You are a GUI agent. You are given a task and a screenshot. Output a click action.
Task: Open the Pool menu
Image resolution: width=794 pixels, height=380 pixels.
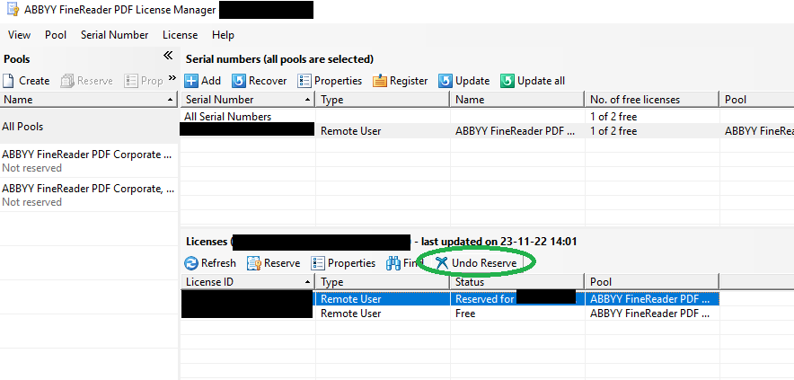click(56, 35)
